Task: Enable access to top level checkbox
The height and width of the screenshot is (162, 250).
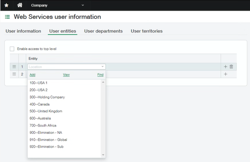Action: point(12,49)
